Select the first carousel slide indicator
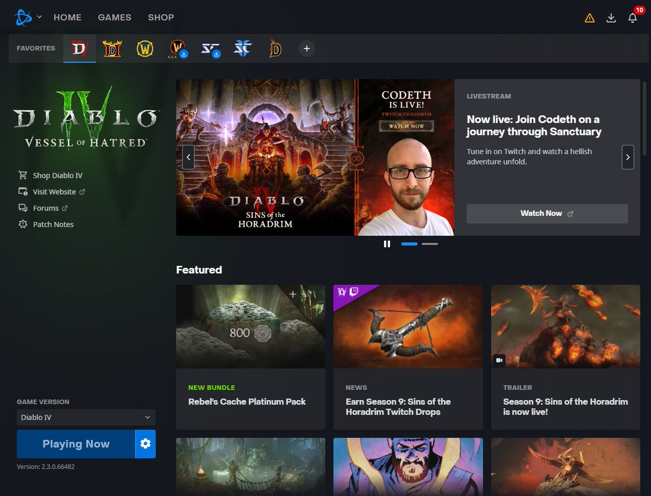The height and width of the screenshot is (496, 651). [410, 244]
